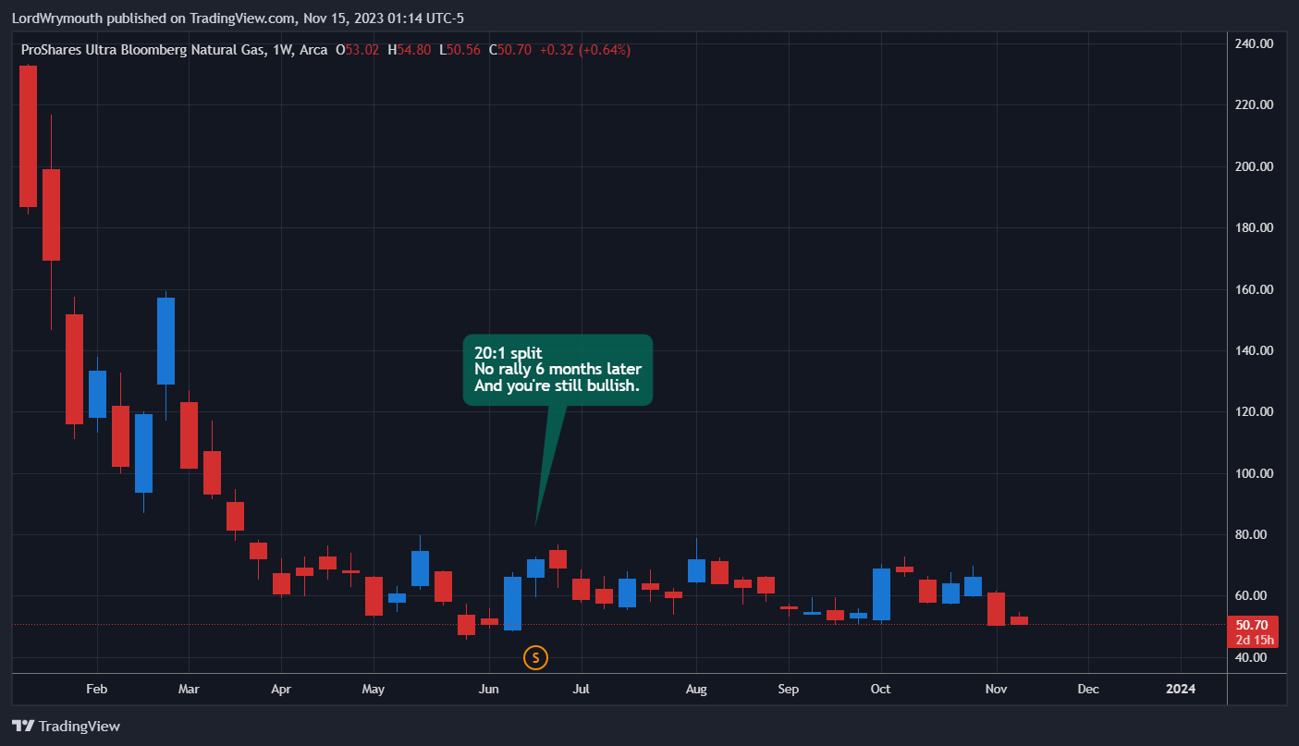This screenshot has height=746, width=1299.
Task: Click the 140.00 price axis label
Action: click(1255, 350)
